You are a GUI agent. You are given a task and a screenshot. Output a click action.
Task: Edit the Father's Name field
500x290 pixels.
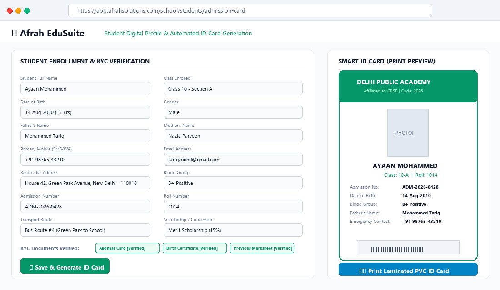coord(85,136)
